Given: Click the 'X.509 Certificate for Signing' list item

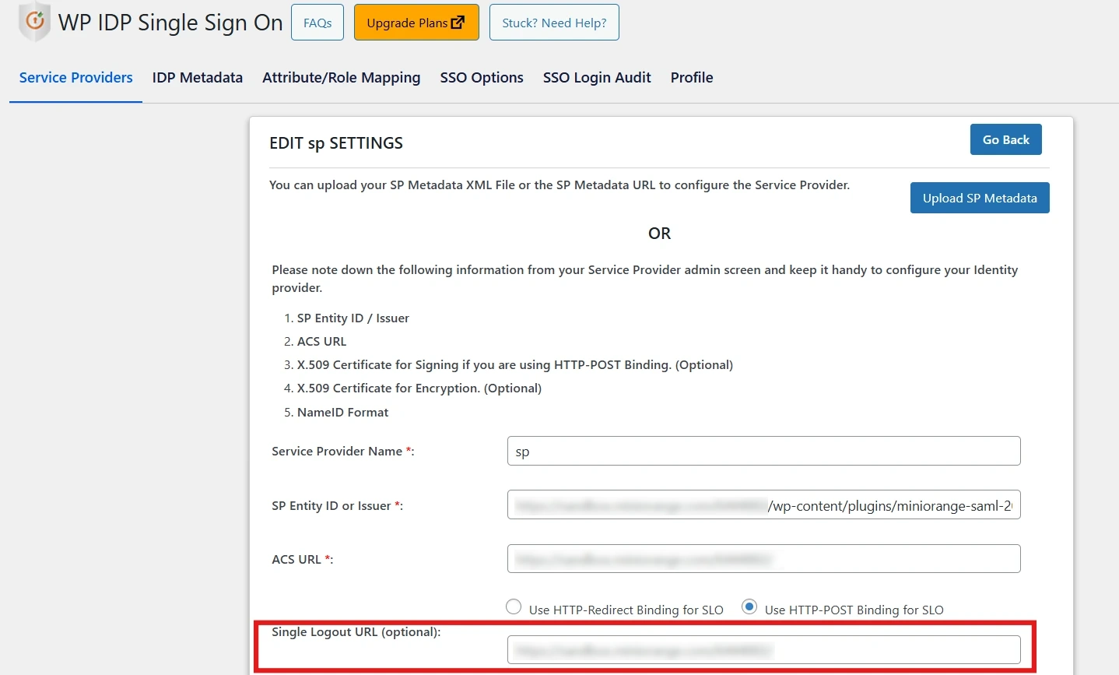Looking at the screenshot, I should (x=515, y=364).
